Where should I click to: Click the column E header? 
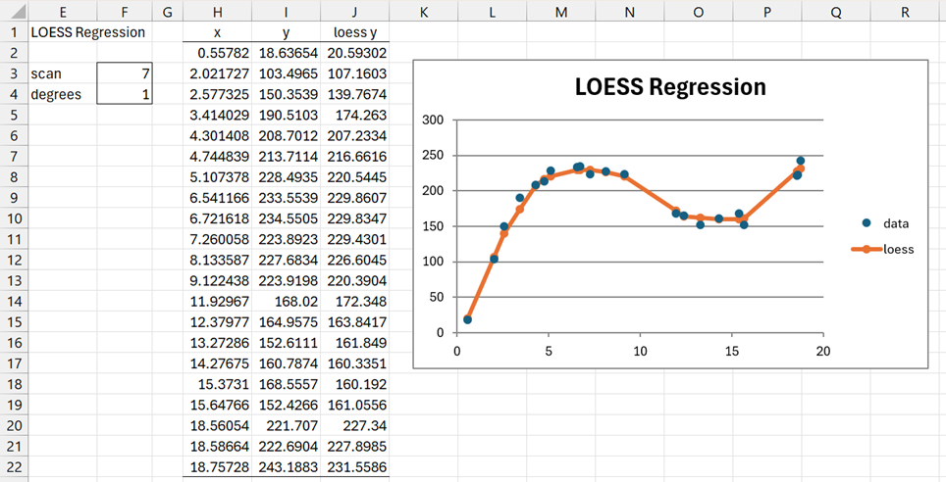63,12
